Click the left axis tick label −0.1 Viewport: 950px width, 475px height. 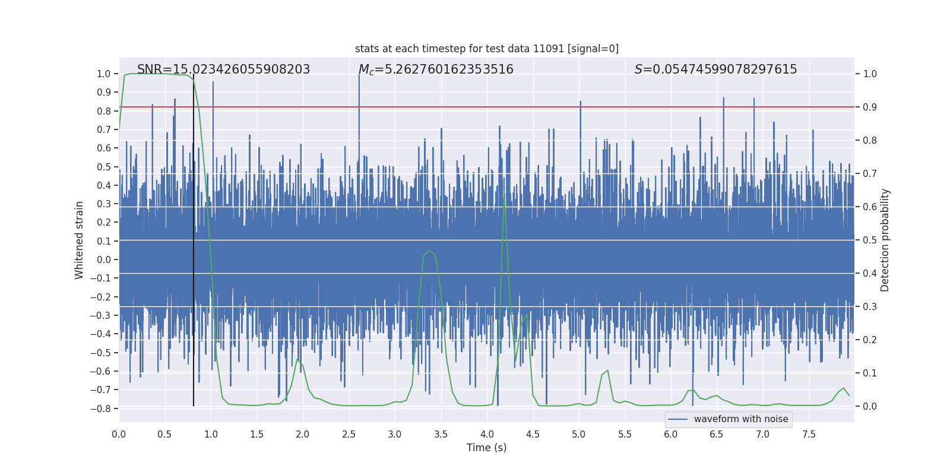click(x=100, y=278)
